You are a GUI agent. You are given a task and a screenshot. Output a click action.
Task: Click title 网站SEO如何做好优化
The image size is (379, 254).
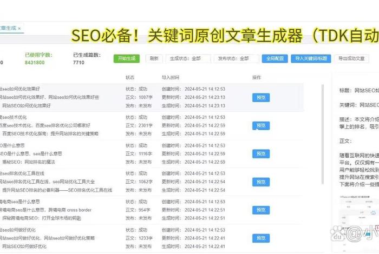(x=24, y=246)
